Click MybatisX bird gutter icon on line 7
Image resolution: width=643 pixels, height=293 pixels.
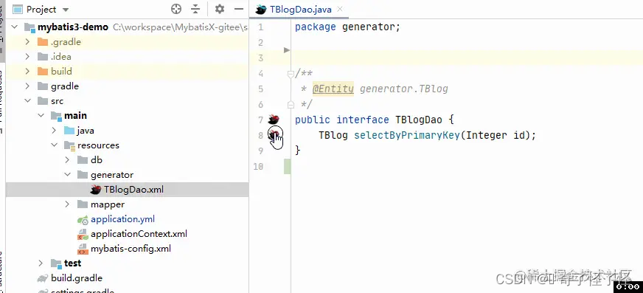[274, 120]
